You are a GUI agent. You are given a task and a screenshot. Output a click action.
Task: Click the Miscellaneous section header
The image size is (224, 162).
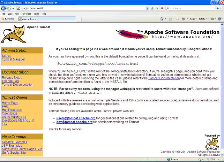pyautogui.click(x=22, y=137)
